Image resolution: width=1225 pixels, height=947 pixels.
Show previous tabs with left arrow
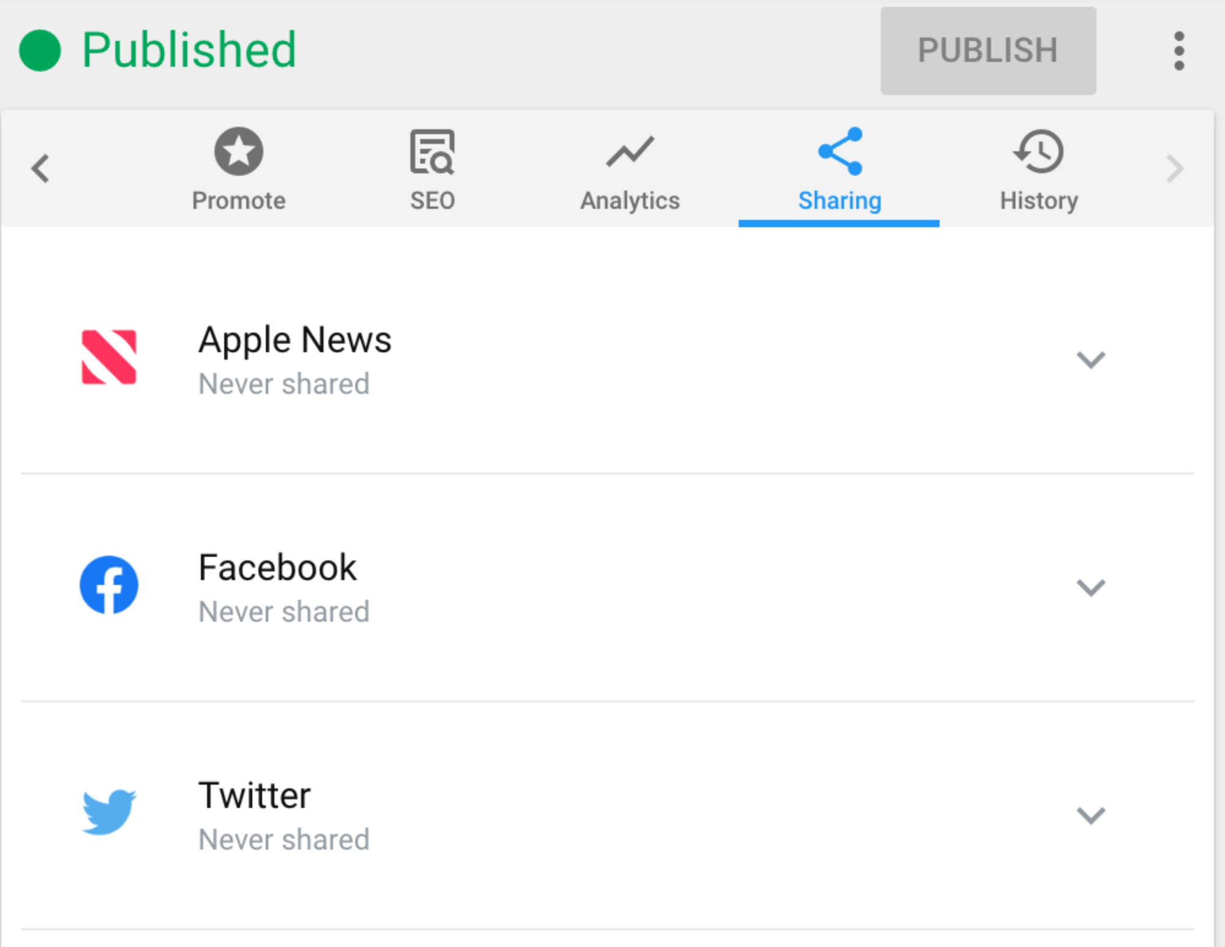click(x=40, y=168)
